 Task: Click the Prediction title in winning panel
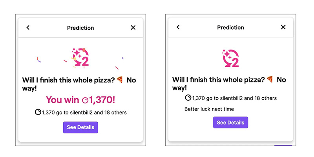pyautogui.click(x=80, y=28)
